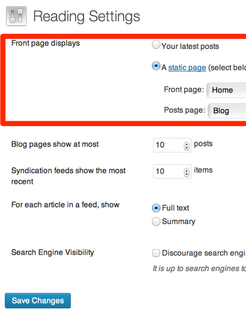Viewport: 246px width, 329px height.
Task: Click the 'Reading Settings' page heading
Action: point(87,16)
